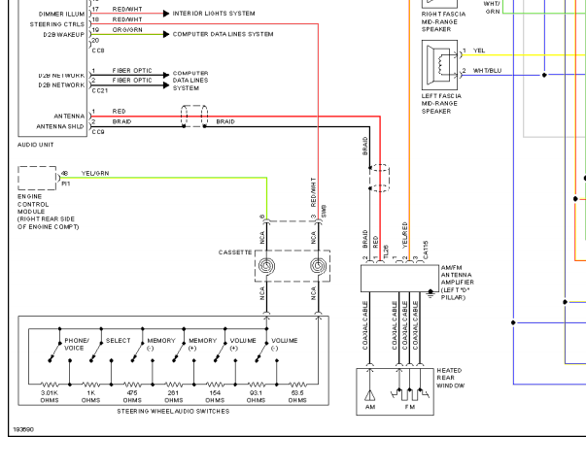The height and width of the screenshot is (470, 586).
Task: Select the 1K OHMS resistor value
Action: [x=90, y=396]
